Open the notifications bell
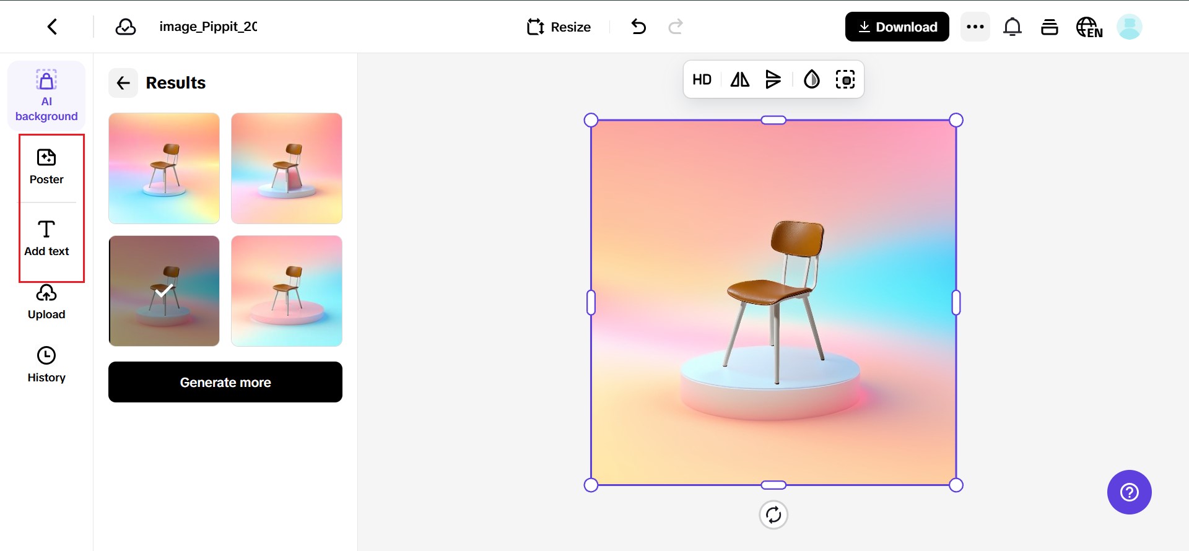Image resolution: width=1189 pixels, height=551 pixels. point(1013,27)
